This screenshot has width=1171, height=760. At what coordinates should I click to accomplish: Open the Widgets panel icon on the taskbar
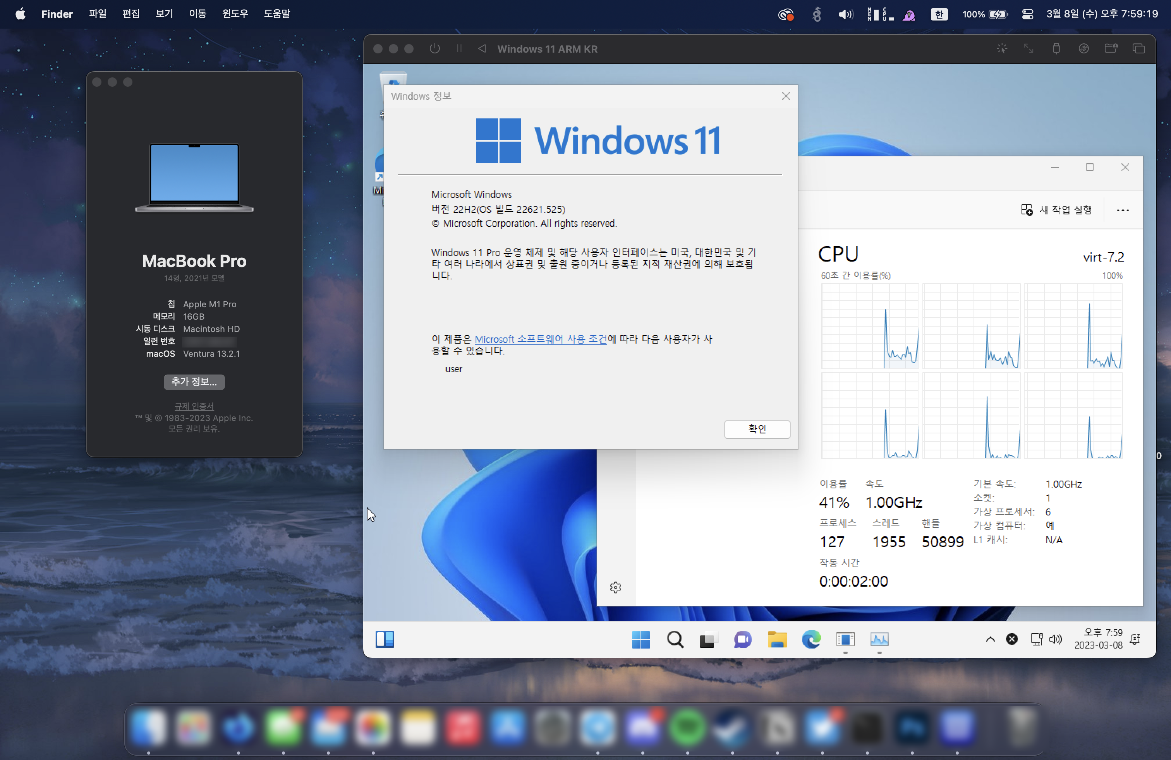coord(385,640)
